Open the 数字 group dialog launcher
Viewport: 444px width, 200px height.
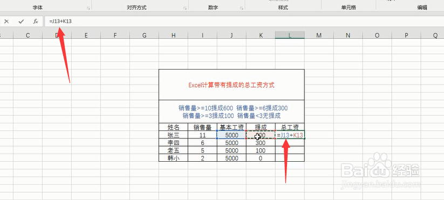click(242, 9)
